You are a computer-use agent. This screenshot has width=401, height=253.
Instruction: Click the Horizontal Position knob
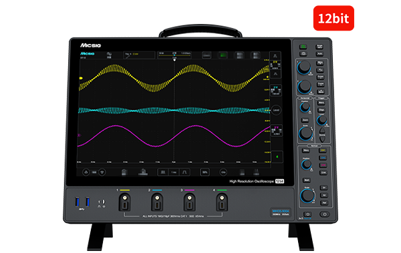305,107
